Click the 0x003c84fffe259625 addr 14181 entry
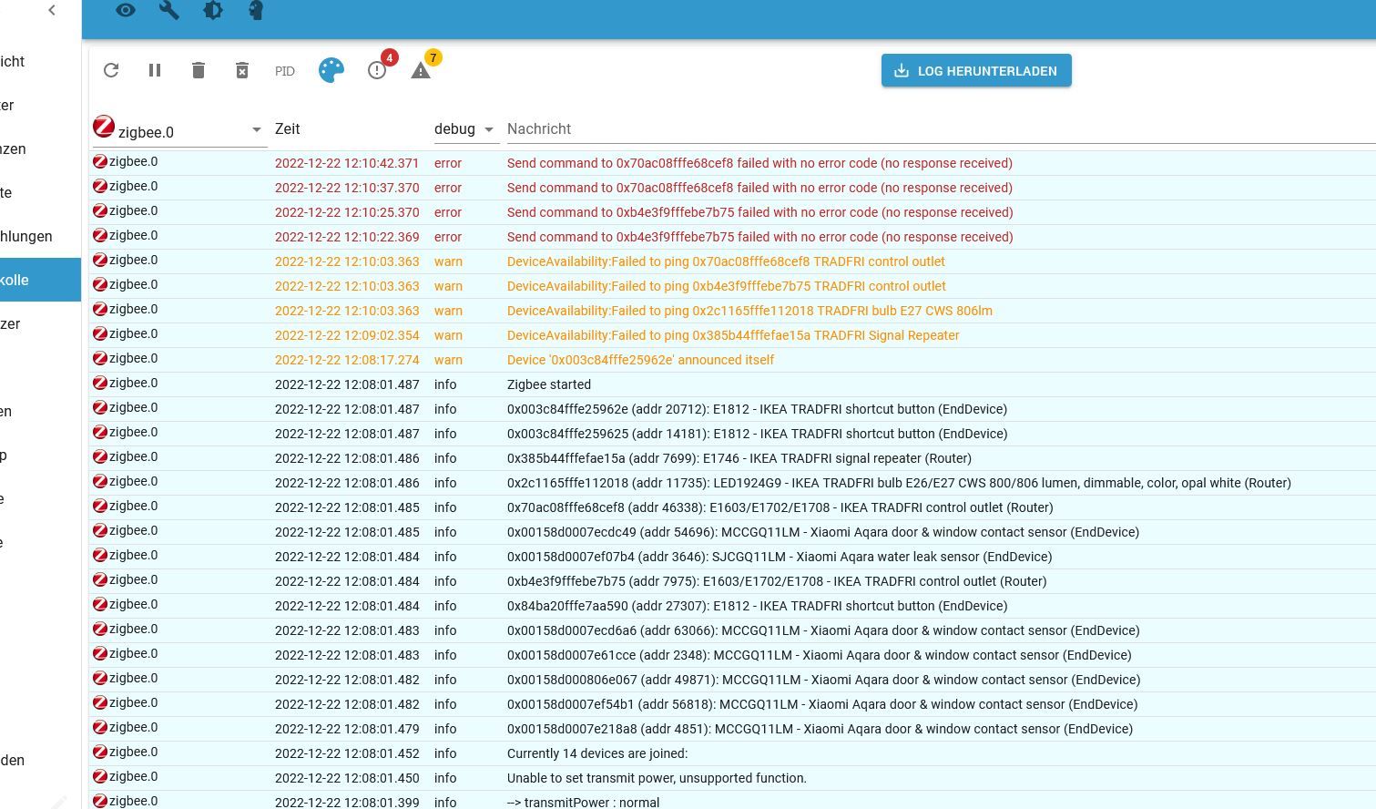Image resolution: width=1376 pixels, height=809 pixels. [x=757, y=434]
